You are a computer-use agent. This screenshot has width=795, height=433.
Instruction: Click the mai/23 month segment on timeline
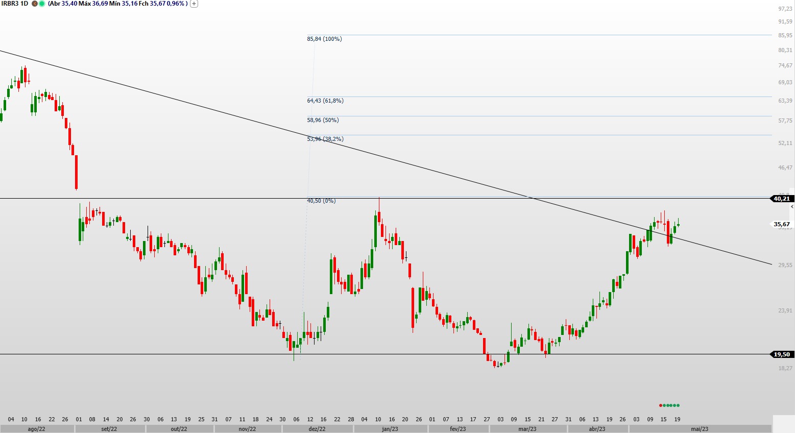[x=700, y=429]
